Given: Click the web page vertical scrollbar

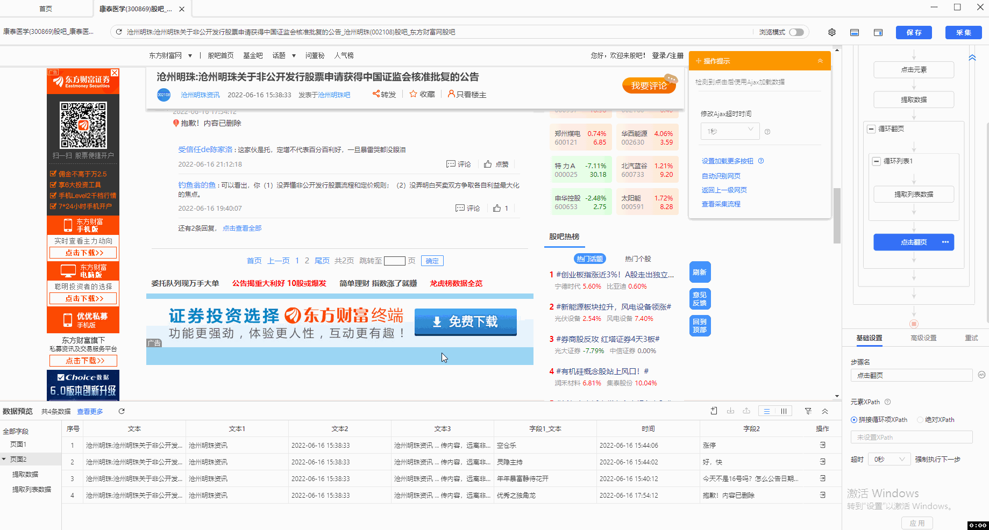Looking at the screenshot, I should [837, 215].
